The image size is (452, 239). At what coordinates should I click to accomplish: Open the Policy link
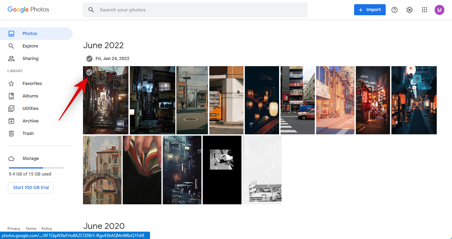tap(47, 229)
